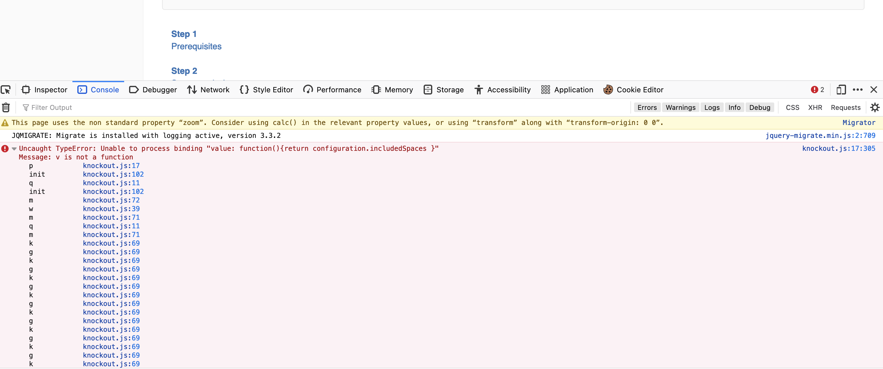Switch to the Inspector tab
Screen dimensions: 883x369
click(51, 90)
